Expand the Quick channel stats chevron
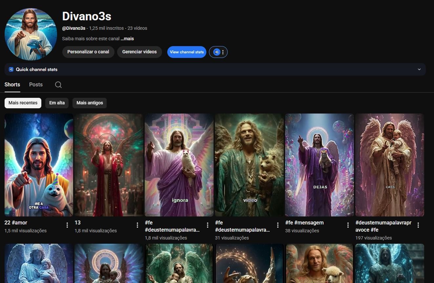The image size is (434, 283). click(x=419, y=69)
